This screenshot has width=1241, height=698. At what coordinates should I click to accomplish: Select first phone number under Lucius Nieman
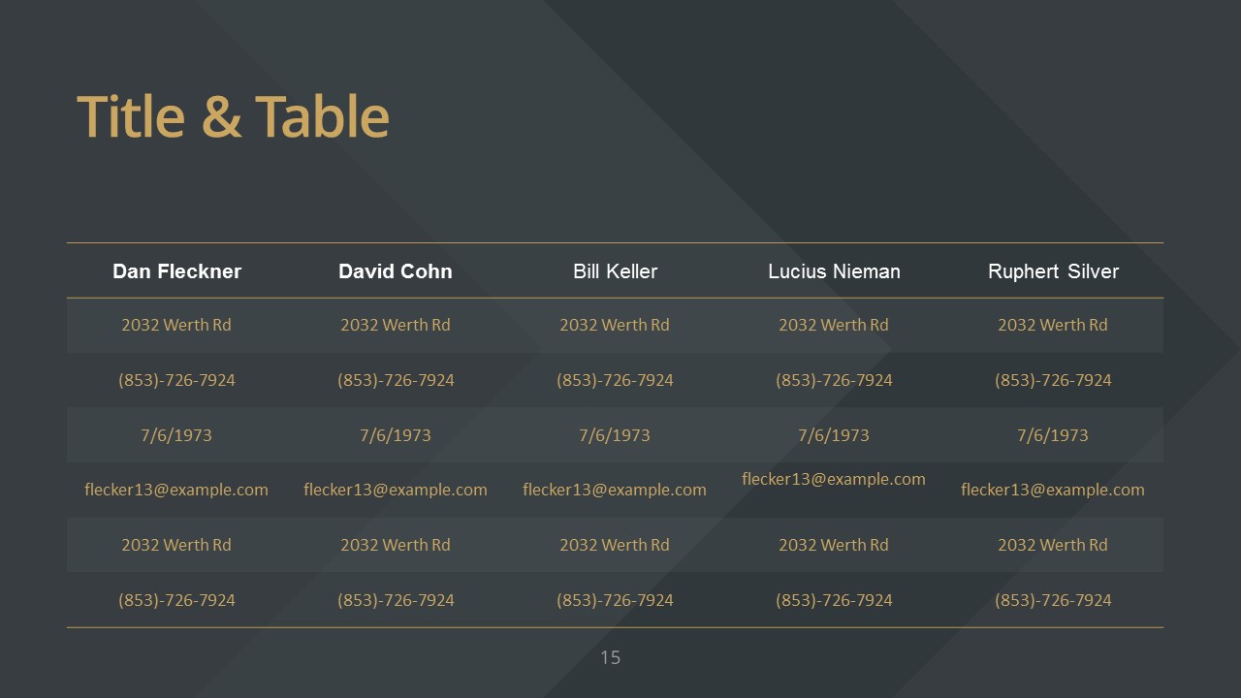[834, 380]
